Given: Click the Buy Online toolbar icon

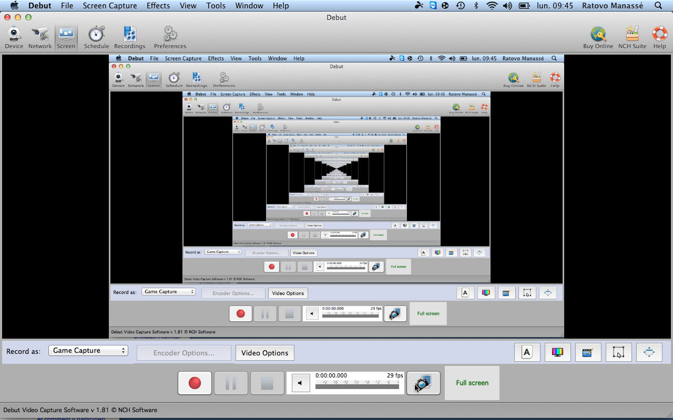Looking at the screenshot, I should (598, 37).
